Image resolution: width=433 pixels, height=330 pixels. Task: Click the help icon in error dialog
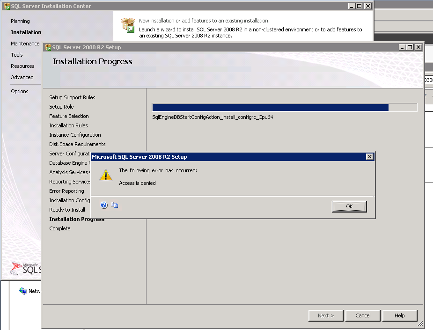coord(104,205)
